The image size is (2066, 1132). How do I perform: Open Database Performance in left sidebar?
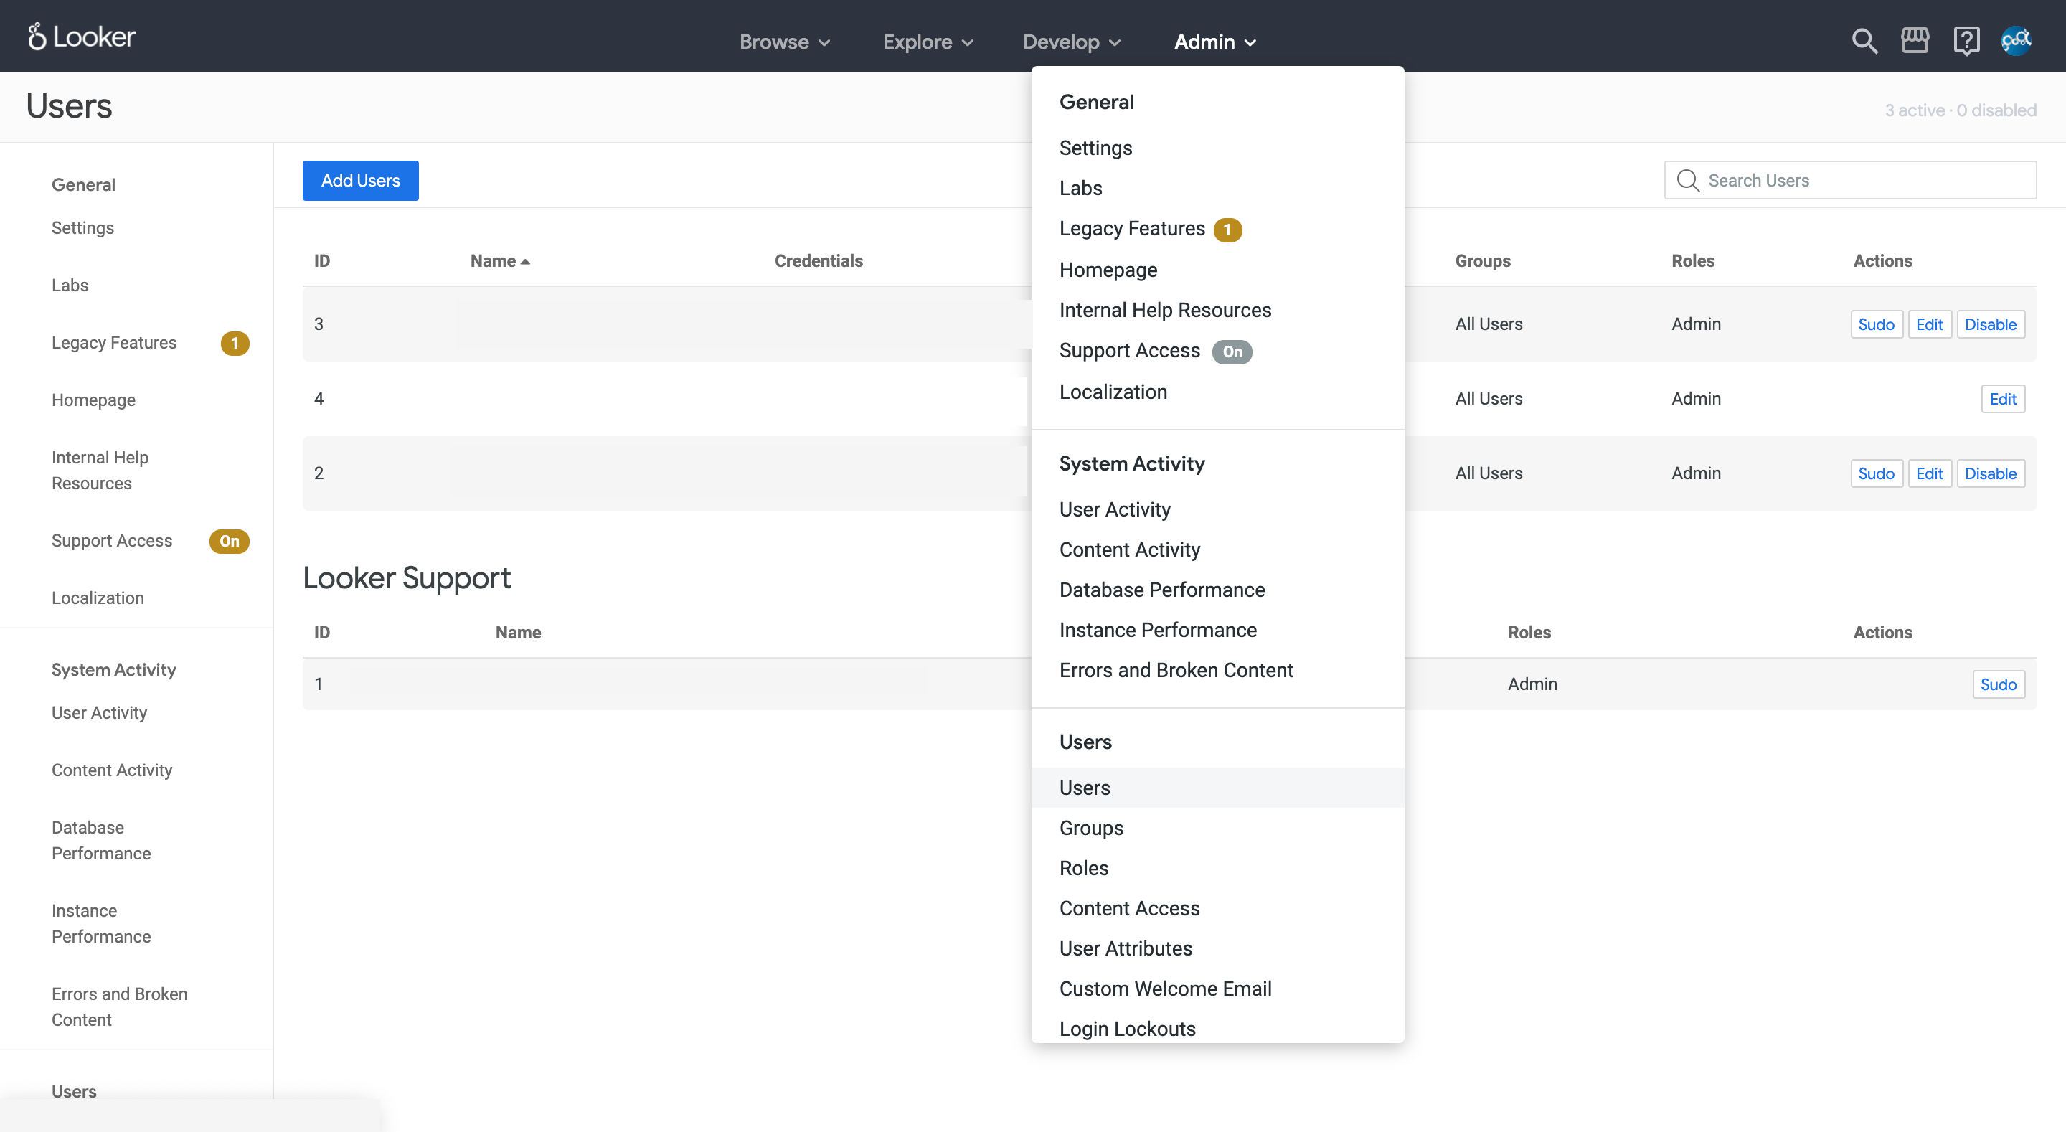(x=101, y=841)
